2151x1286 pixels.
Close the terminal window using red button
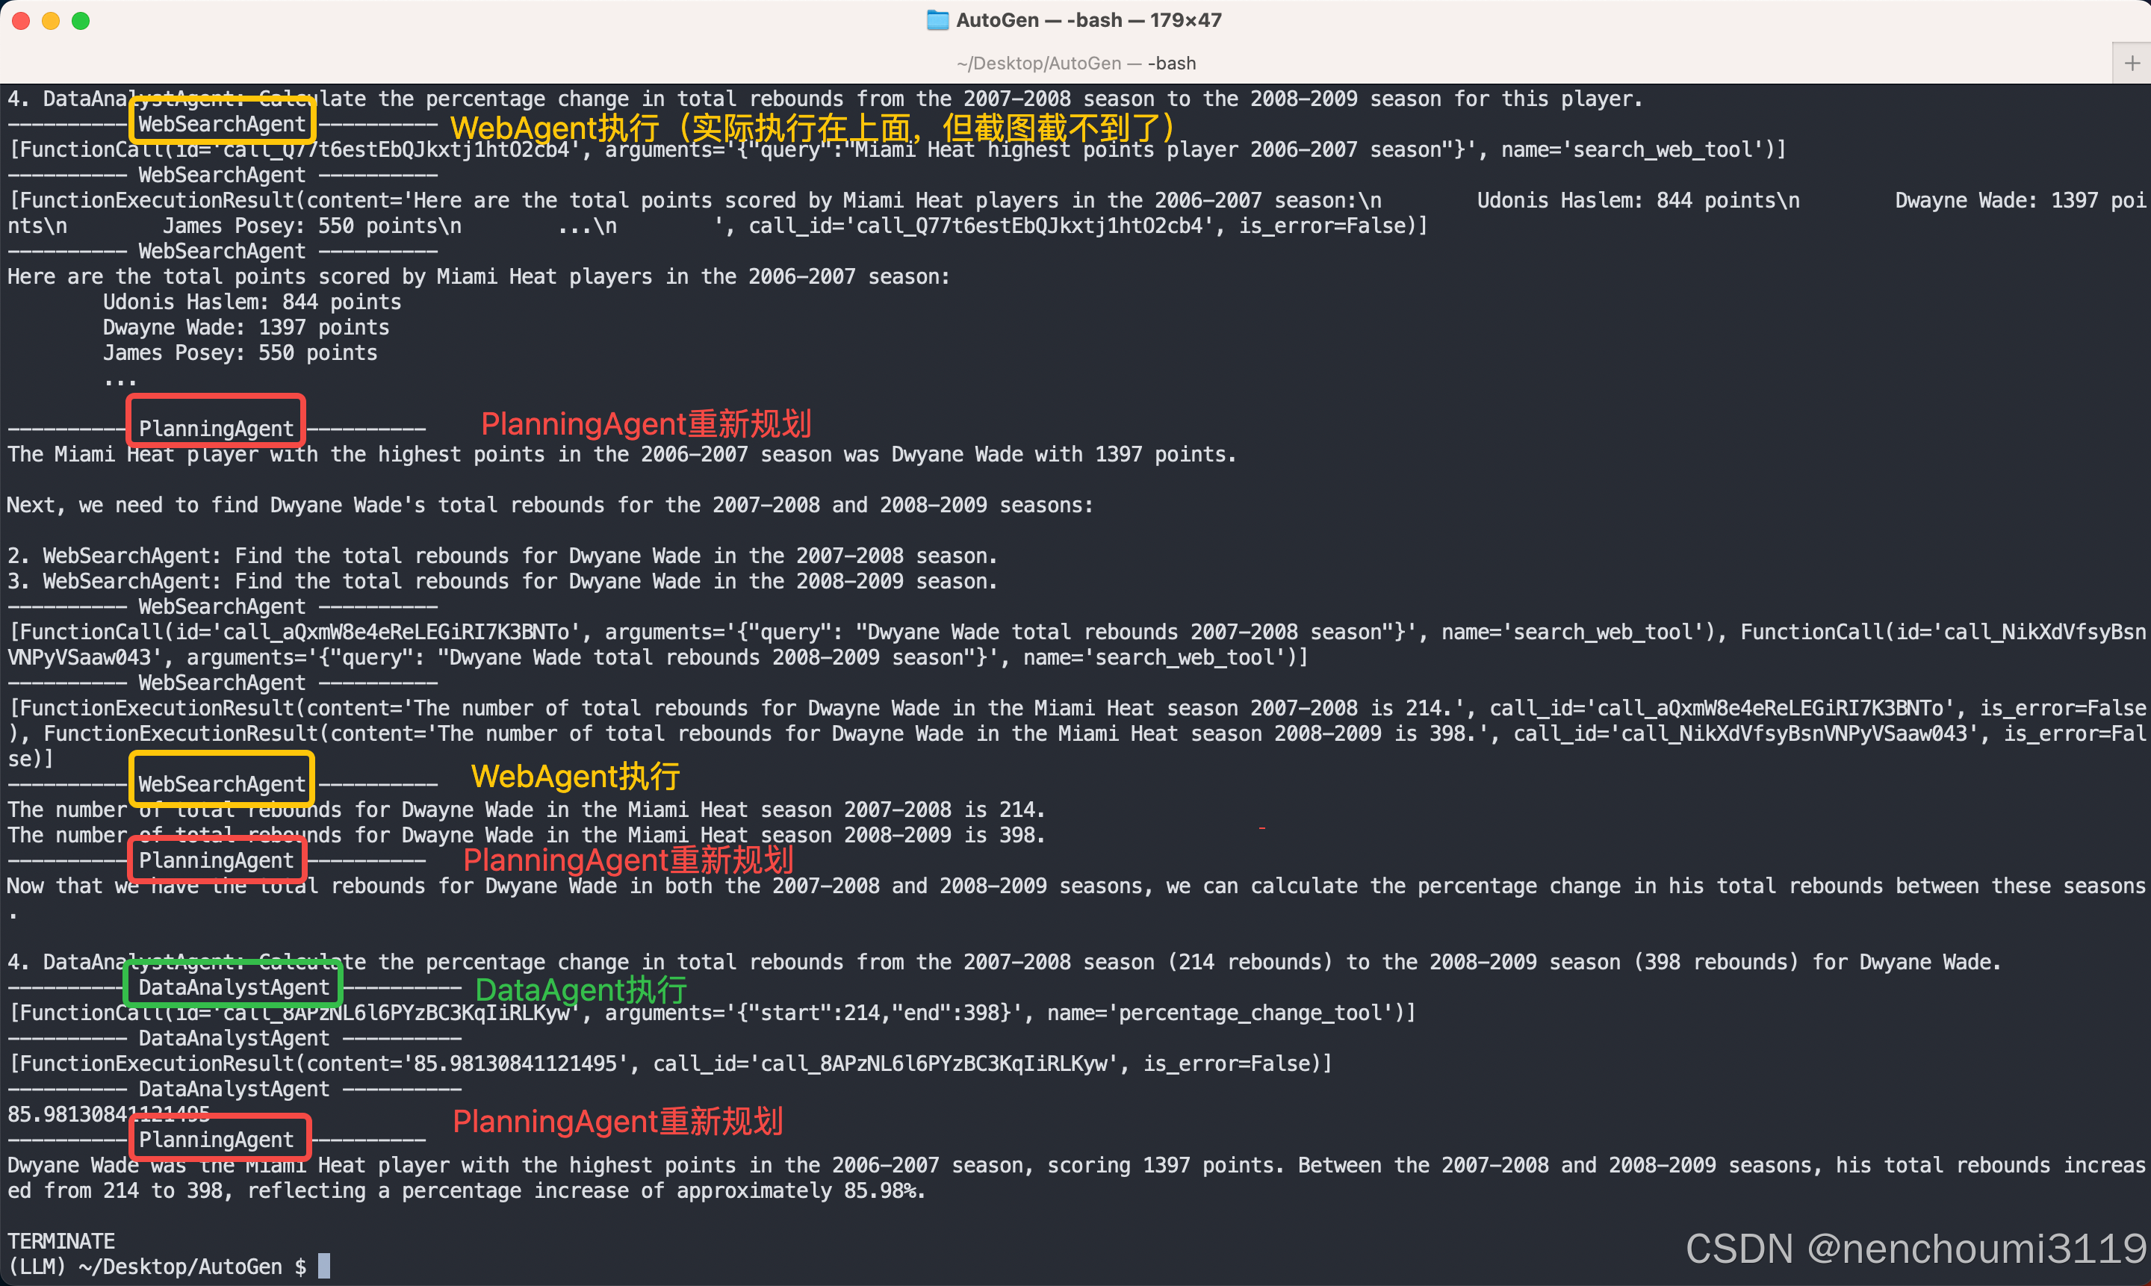click(21, 21)
